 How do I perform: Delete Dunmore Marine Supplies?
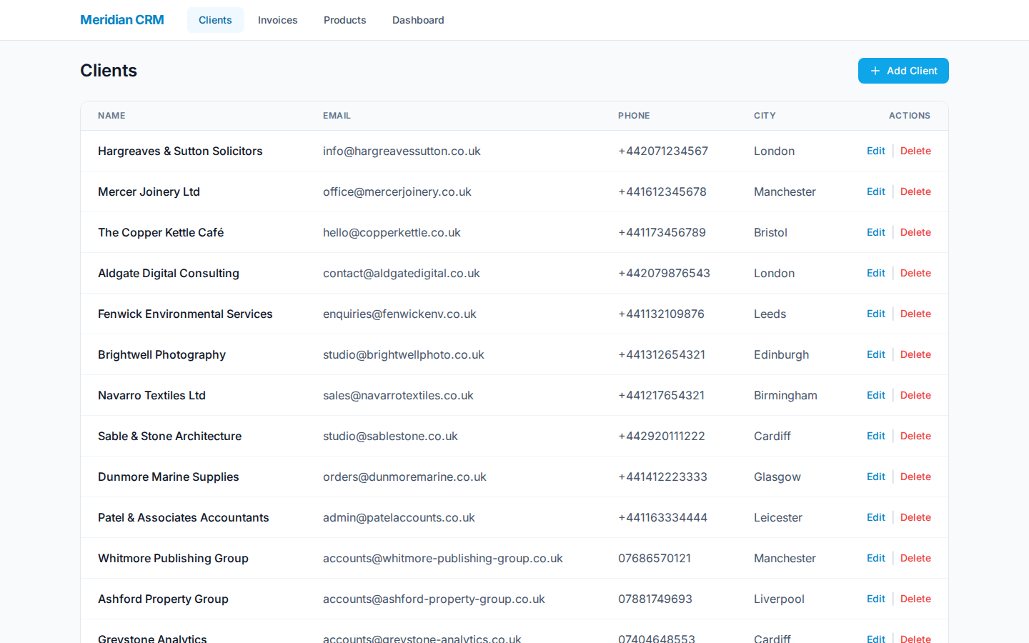[x=915, y=477]
